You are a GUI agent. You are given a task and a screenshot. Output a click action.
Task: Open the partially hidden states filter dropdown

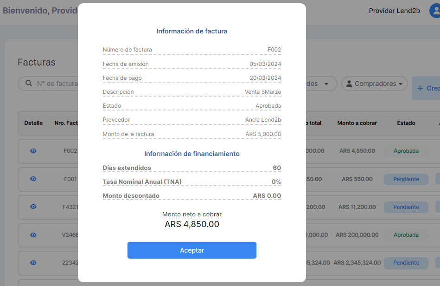(326, 84)
